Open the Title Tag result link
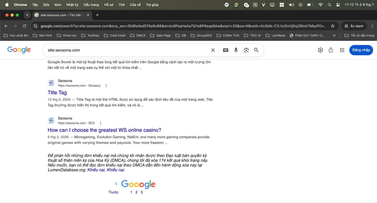The height and width of the screenshot is (203, 377). coord(57,92)
